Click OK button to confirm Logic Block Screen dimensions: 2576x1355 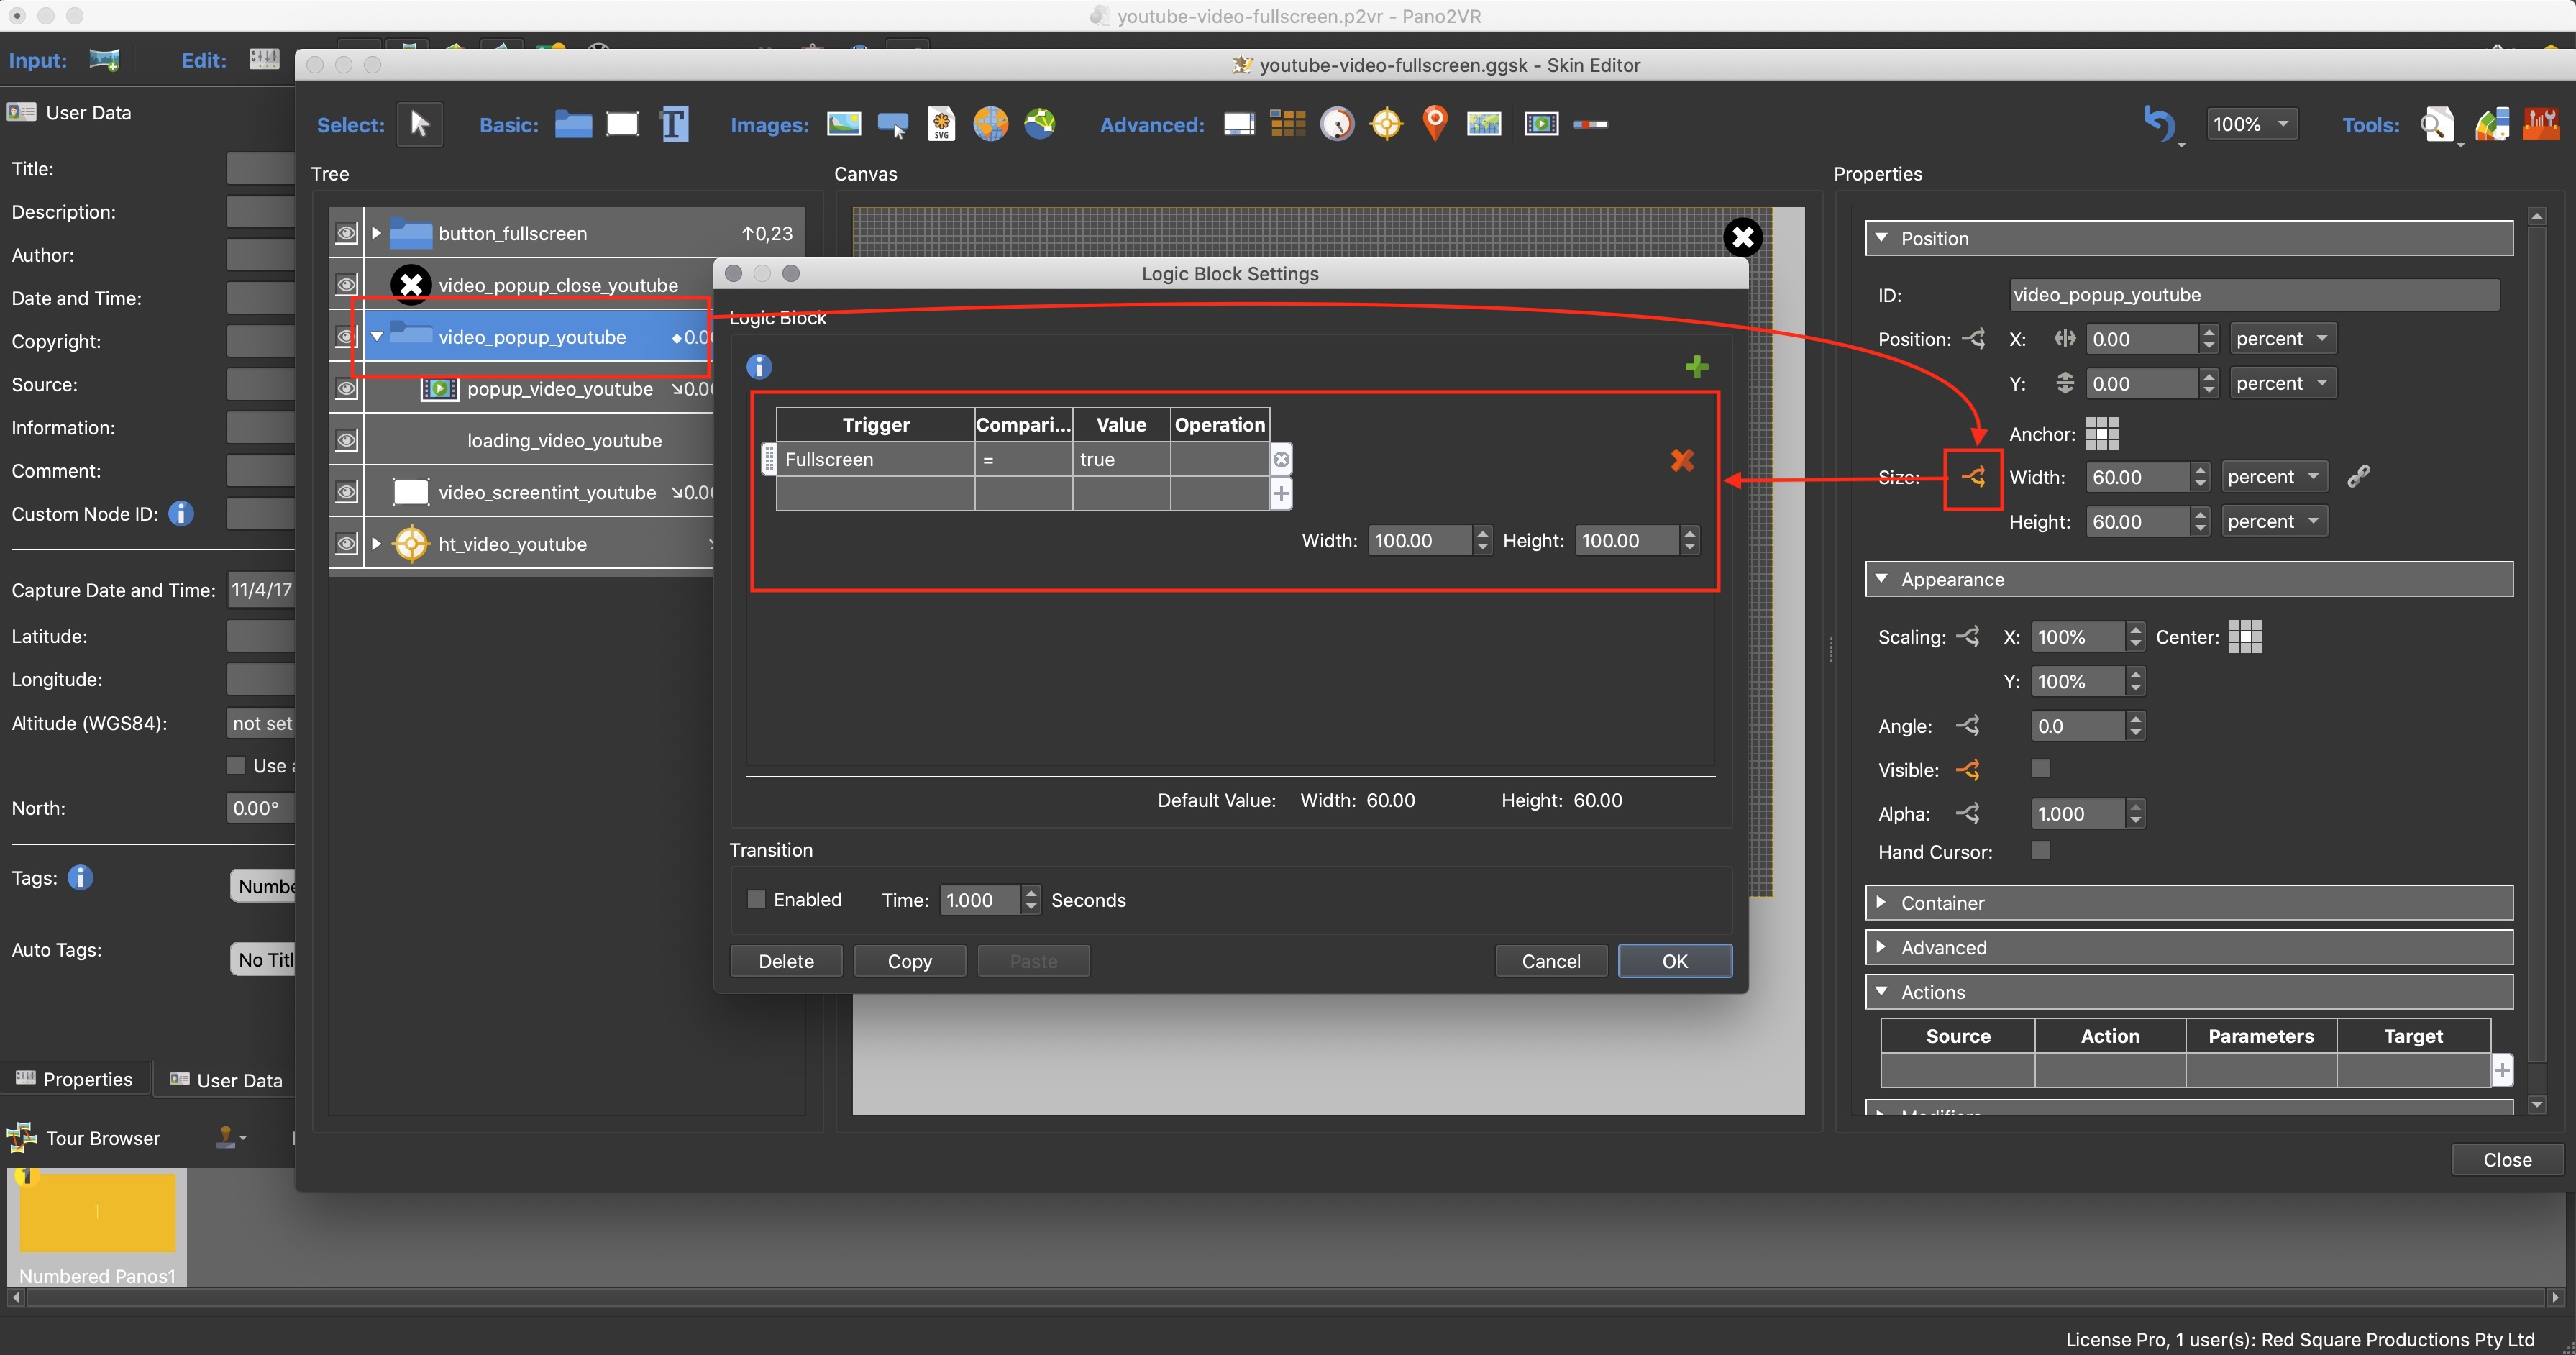pyautogui.click(x=1673, y=959)
